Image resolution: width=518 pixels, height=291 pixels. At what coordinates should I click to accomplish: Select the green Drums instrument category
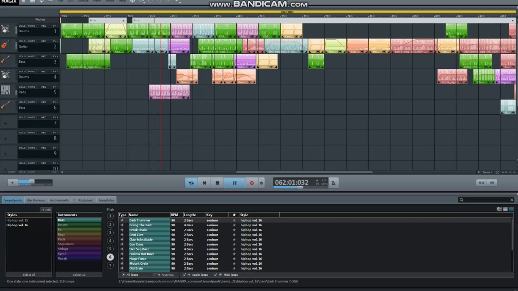tap(79, 225)
